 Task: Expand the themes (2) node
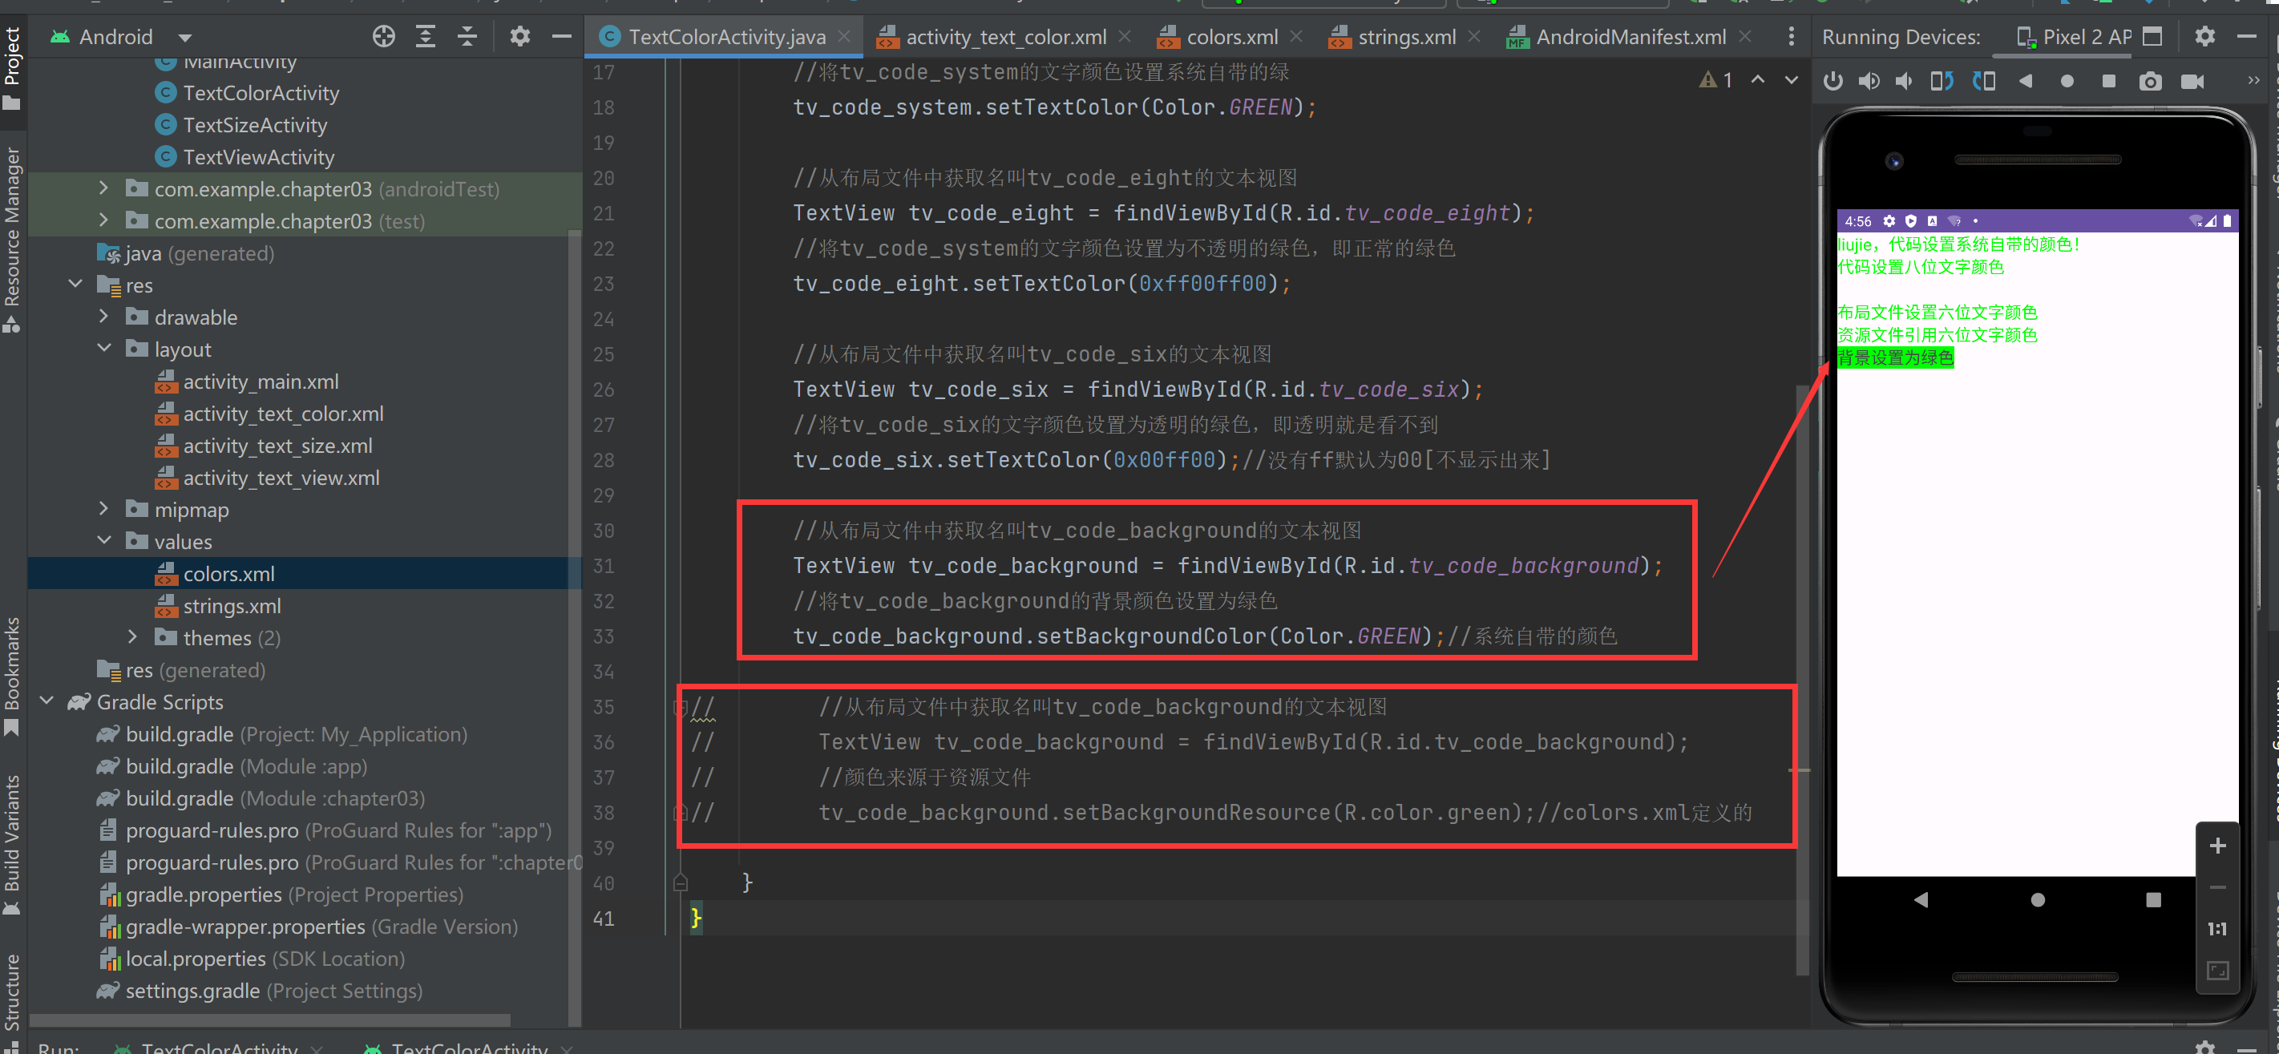click(131, 636)
